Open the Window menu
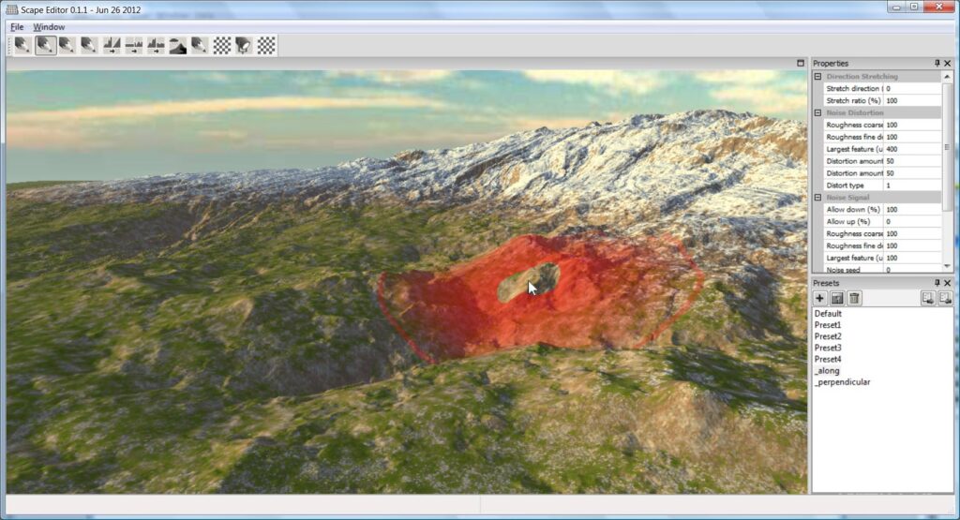Viewport: 960px width, 520px height. 49,27
